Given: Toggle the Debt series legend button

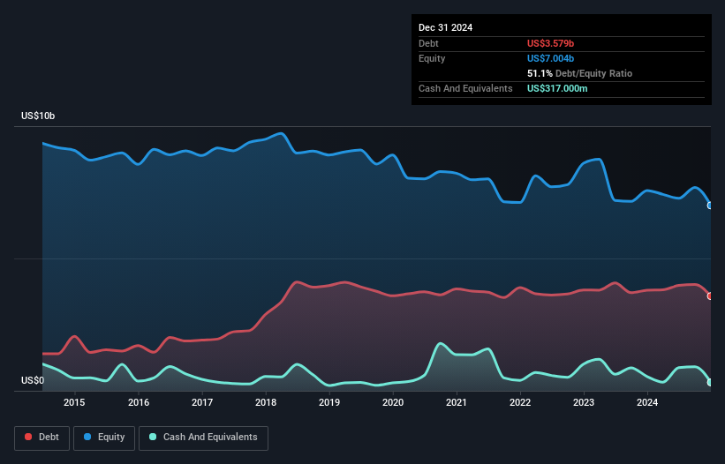Looking at the screenshot, I should 42,438.
